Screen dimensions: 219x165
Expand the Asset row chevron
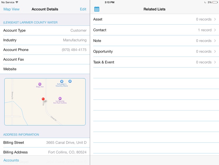(x=215, y=19)
